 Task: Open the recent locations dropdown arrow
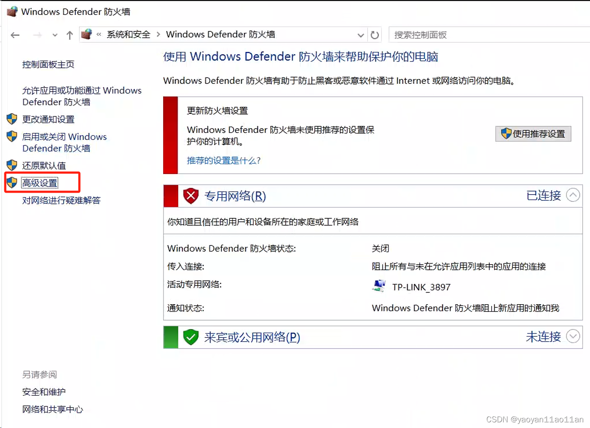(55, 35)
